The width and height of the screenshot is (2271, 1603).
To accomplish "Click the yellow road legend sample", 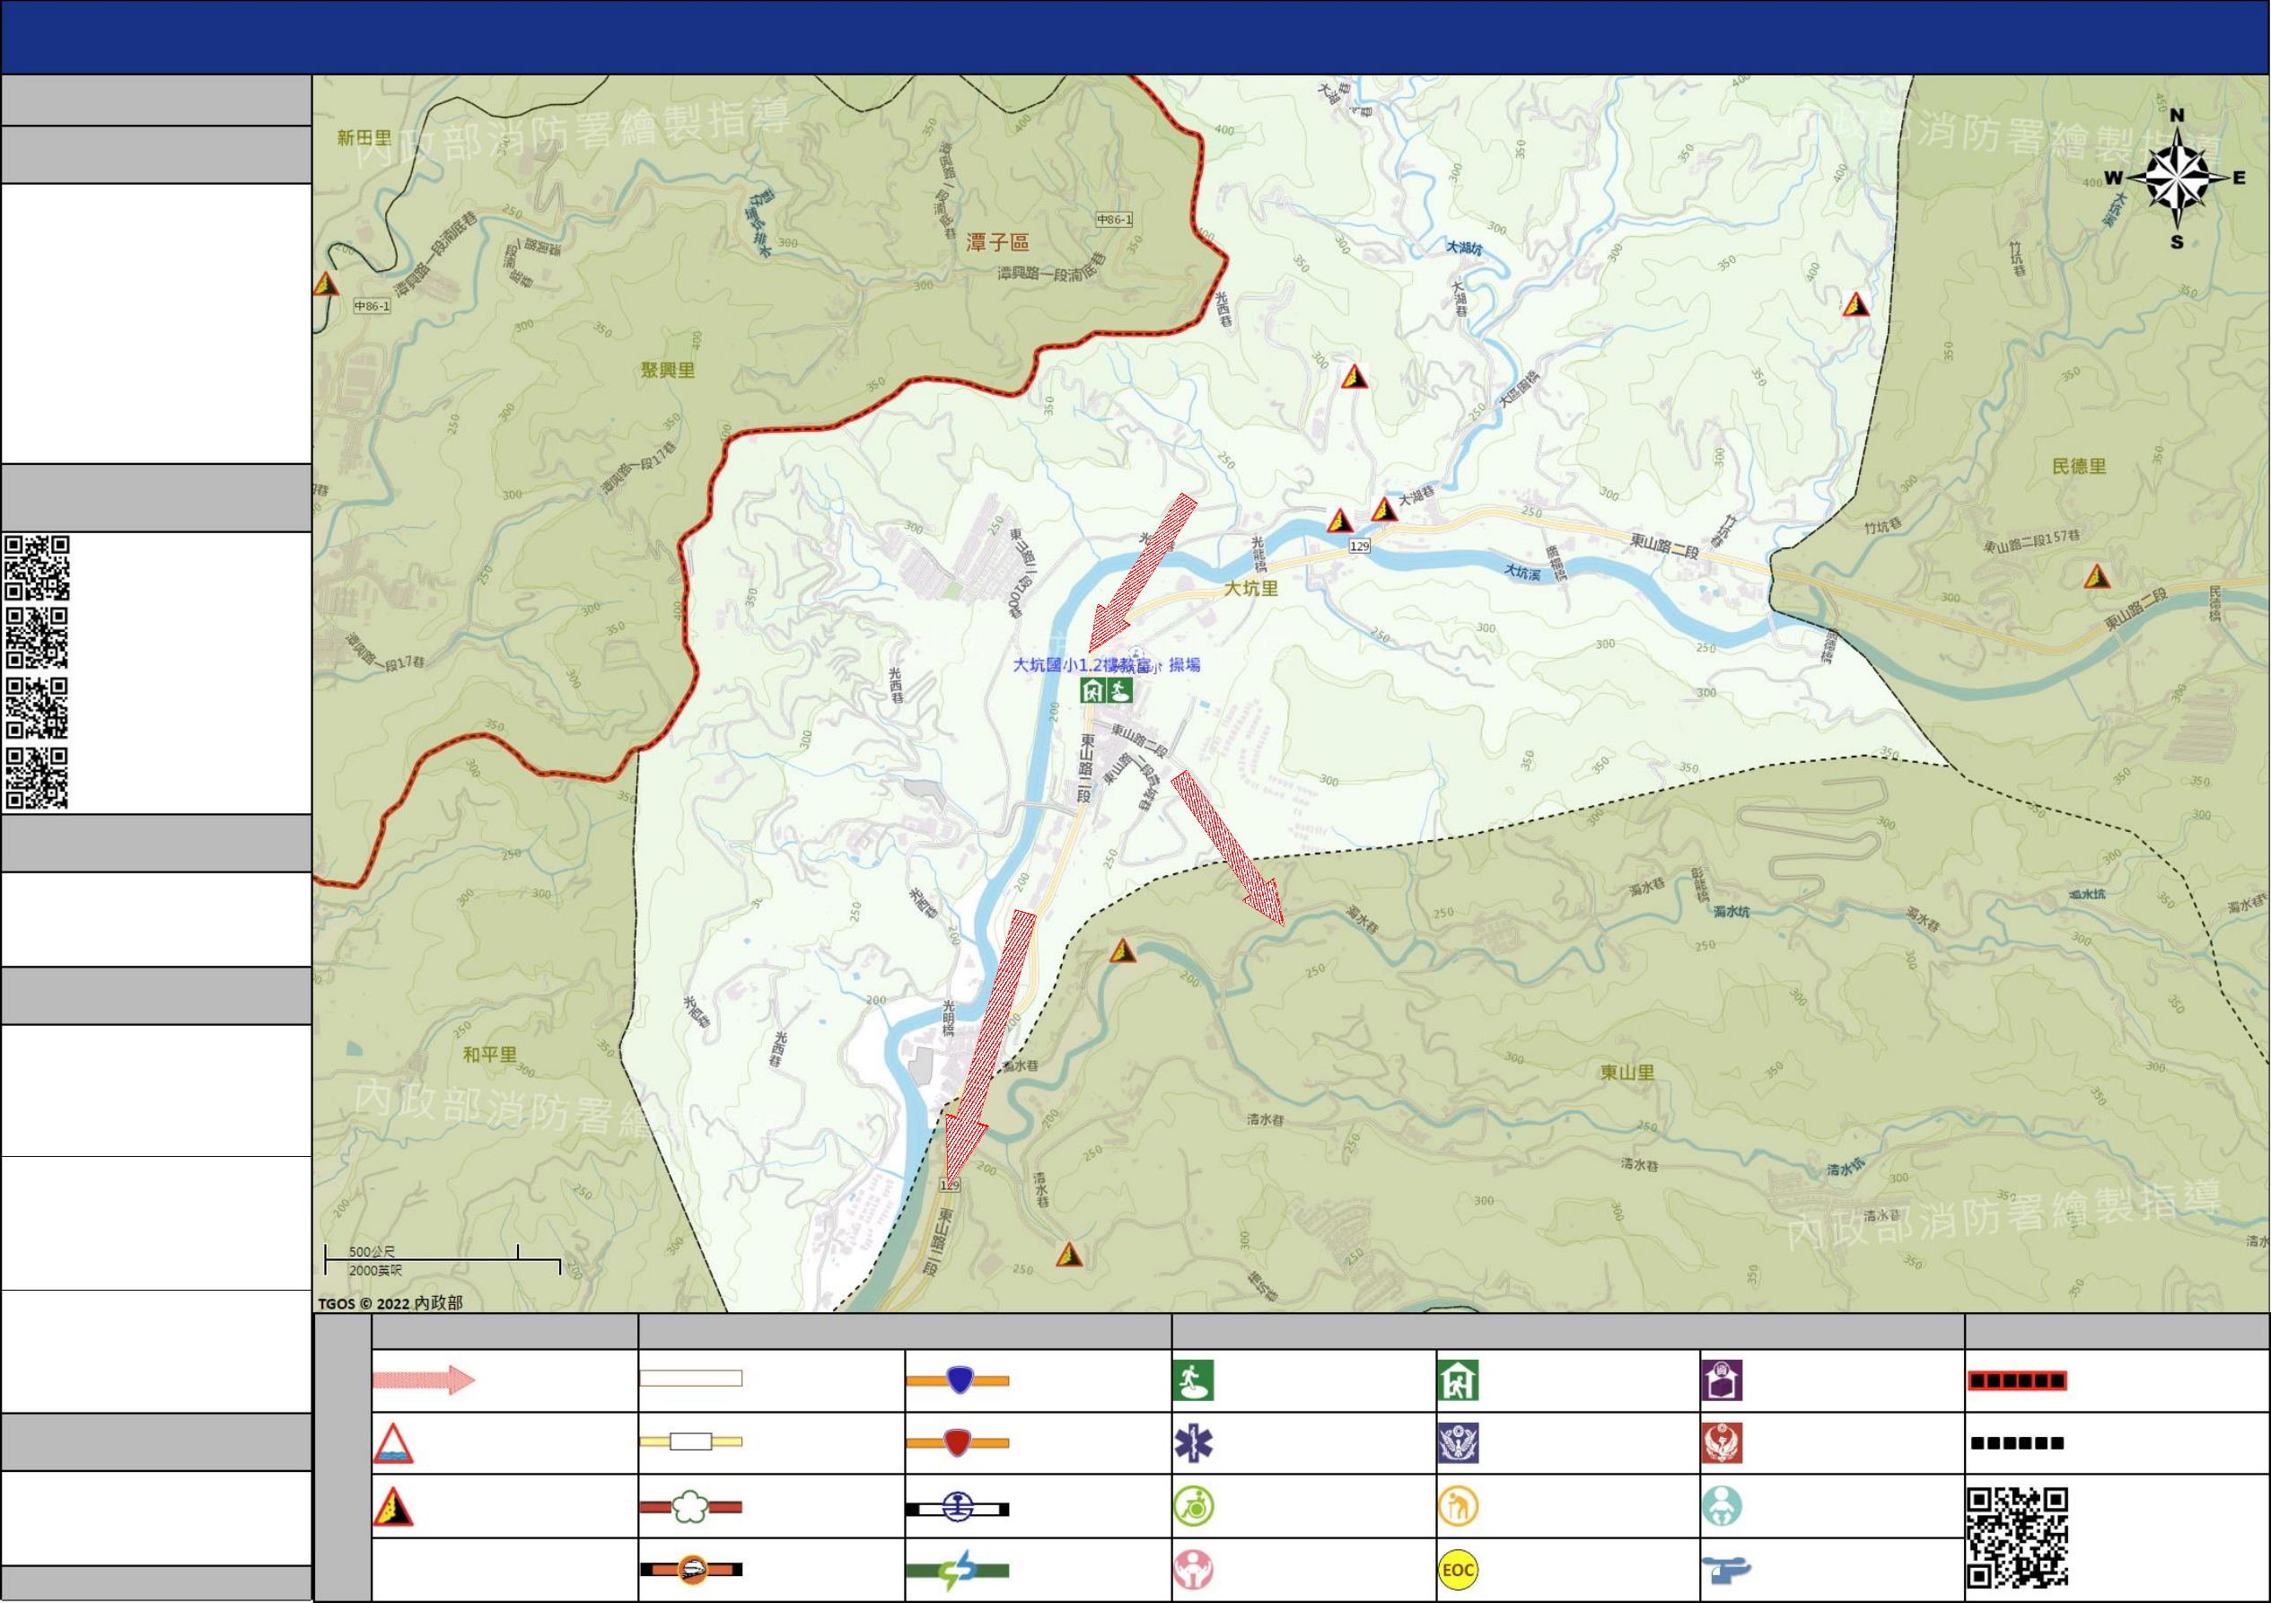I will point(690,1441).
